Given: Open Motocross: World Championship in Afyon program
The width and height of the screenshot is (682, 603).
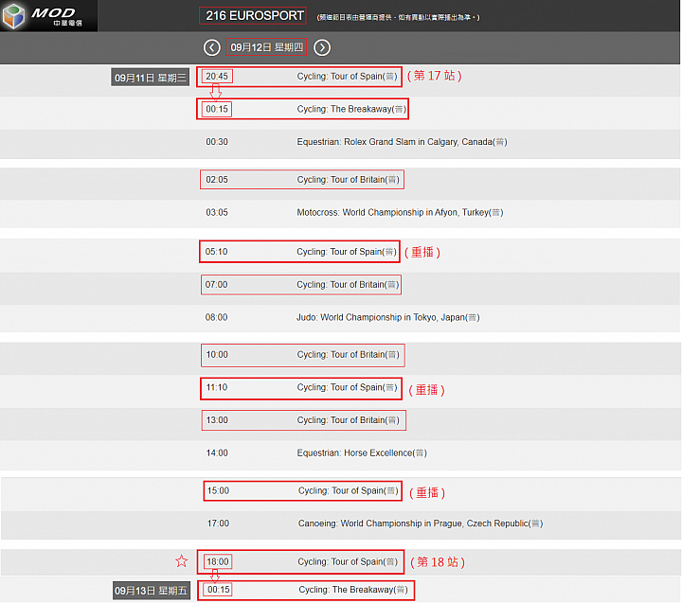Looking at the screenshot, I should [x=400, y=212].
